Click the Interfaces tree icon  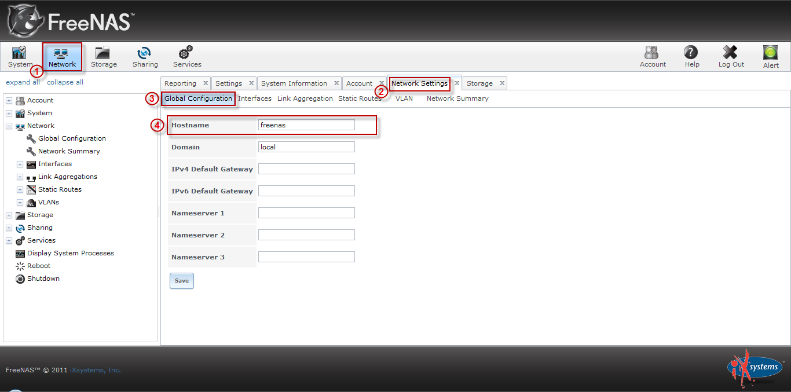[31, 164]
